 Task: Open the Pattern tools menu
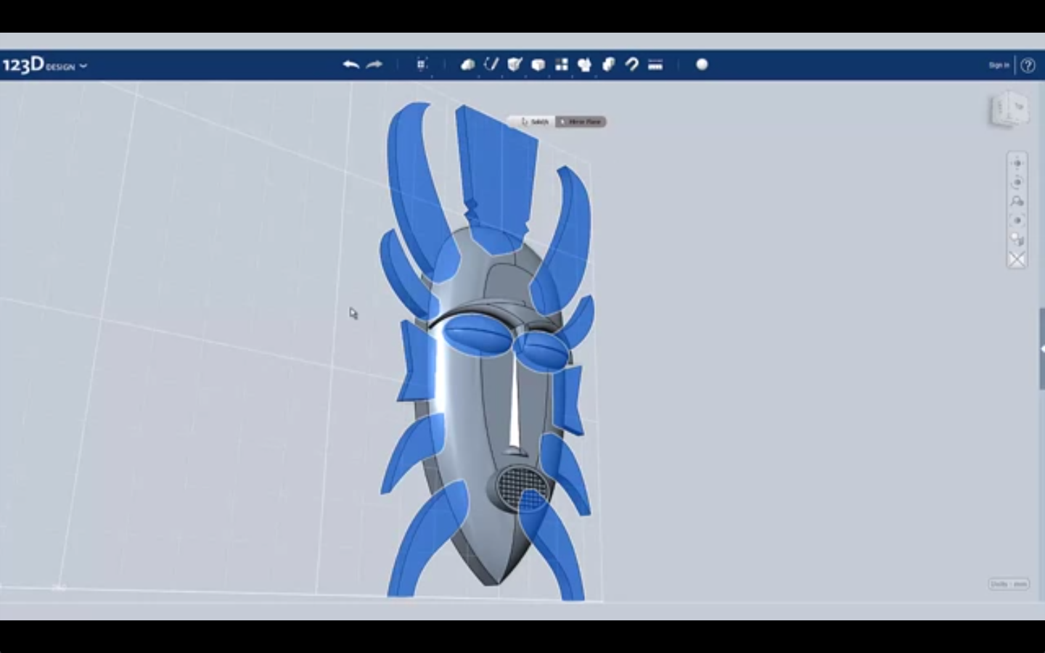pyautogui.click(x=562, y=65)
